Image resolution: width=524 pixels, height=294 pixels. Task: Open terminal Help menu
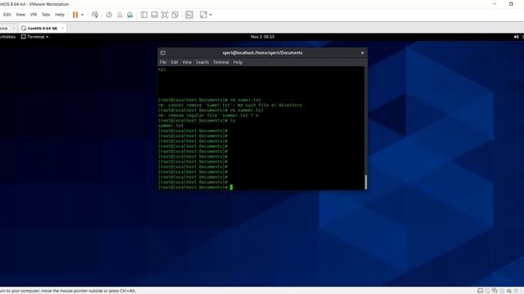237,62
